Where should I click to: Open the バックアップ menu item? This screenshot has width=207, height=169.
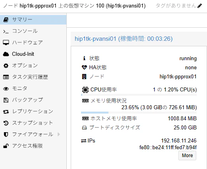click(x=33, y=100)
